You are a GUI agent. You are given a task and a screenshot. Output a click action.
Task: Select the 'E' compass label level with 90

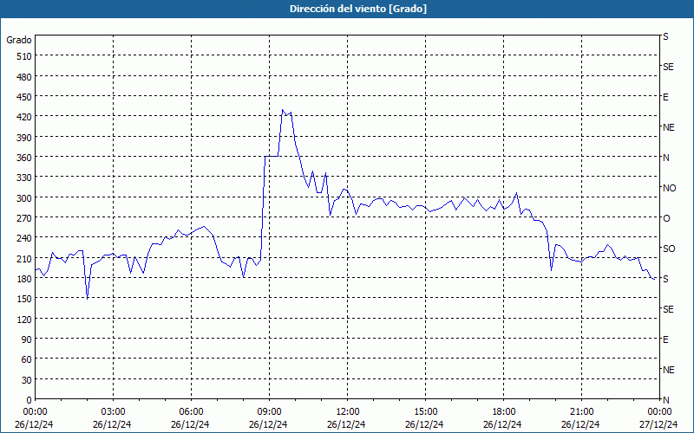(x=665, y=339)
